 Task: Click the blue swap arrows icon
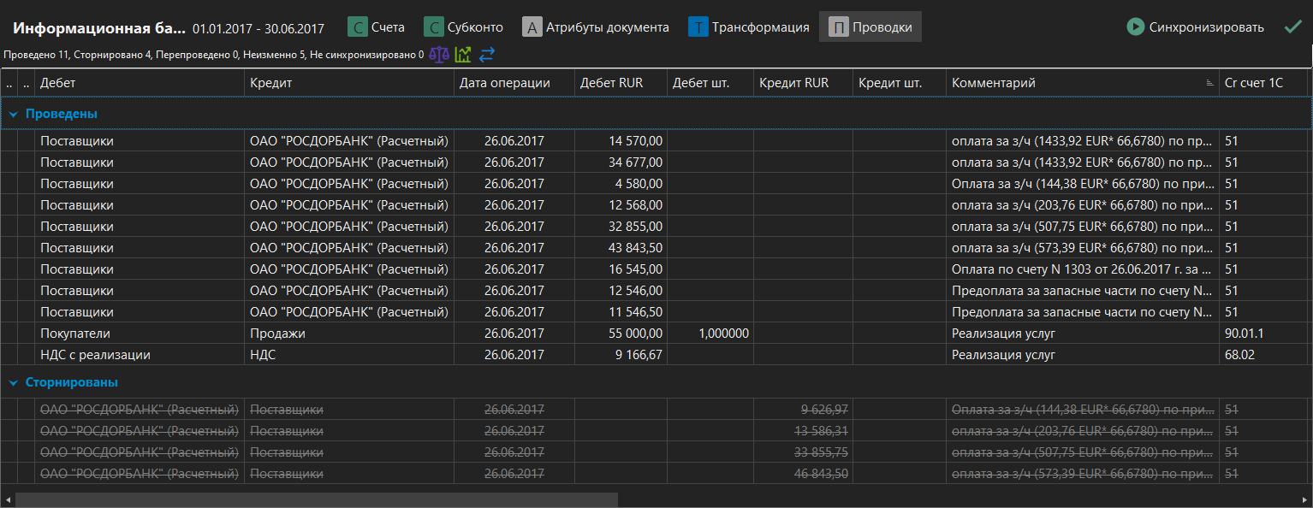(x=487, y=55)
